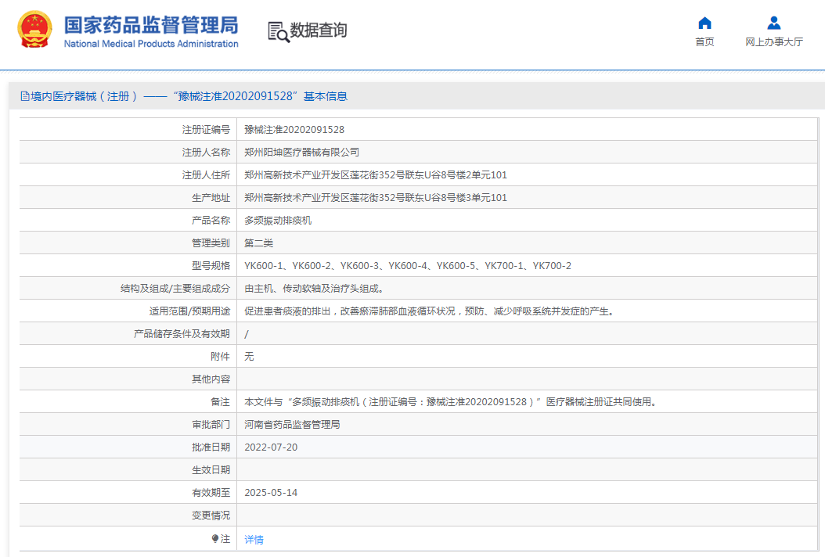
Task: Click the 生产地址 label
Action: (211, 197)
